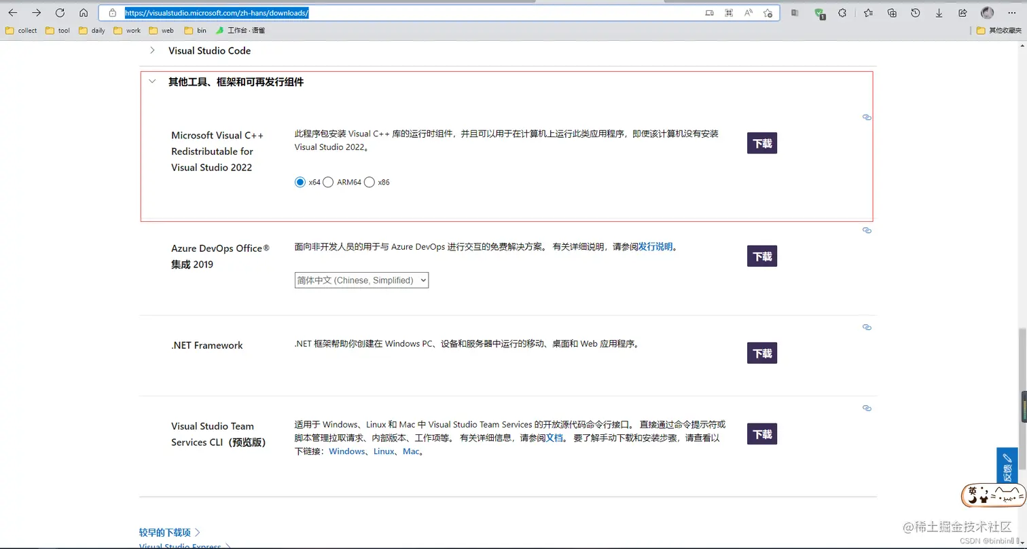Reload the page with the refresh icon
This screenshot has height=549, width=1027.
60,13
